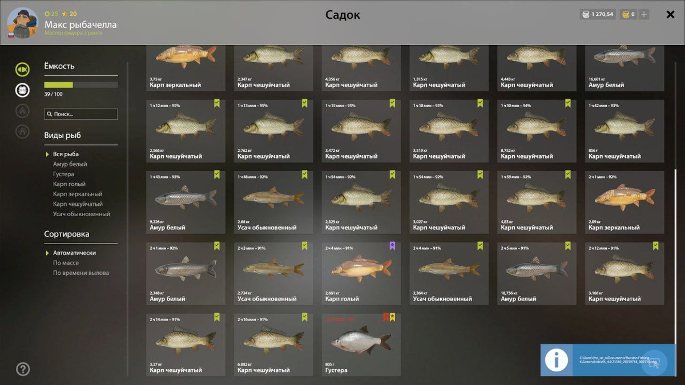Click the Ёмкость capacity progress bar
Image resolution: width=685 pixels, height=385 pixels.
[x=81, y=84]
